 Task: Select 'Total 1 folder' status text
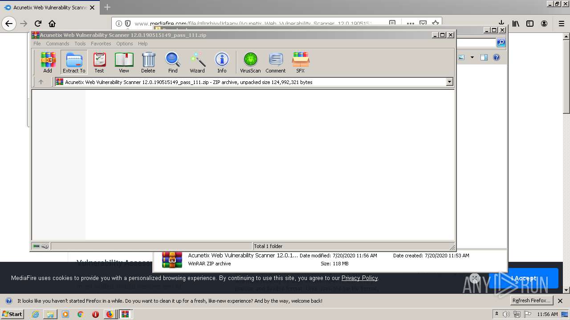point(269,246)
